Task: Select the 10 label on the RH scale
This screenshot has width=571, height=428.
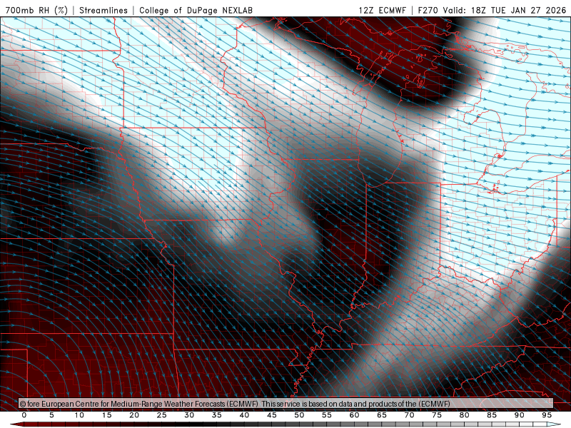Action: [79, 415]
